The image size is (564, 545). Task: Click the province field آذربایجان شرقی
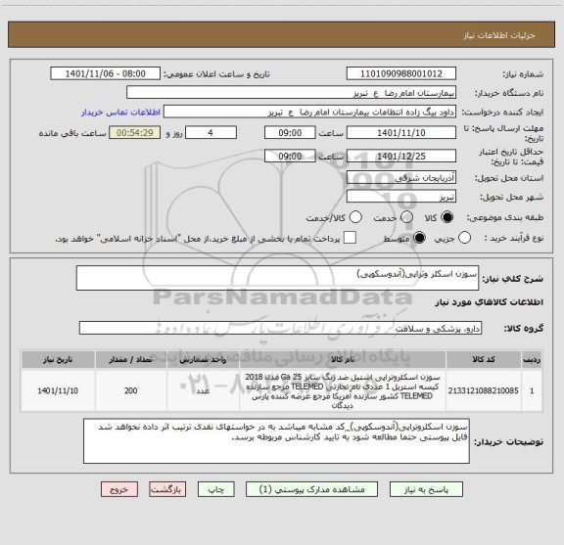(401, 178)
